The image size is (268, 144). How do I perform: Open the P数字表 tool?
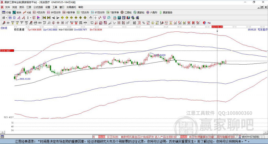[69, 13]
